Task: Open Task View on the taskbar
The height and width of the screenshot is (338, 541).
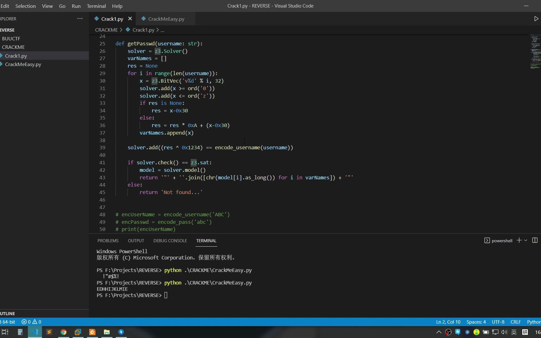Action: [5, 332]
